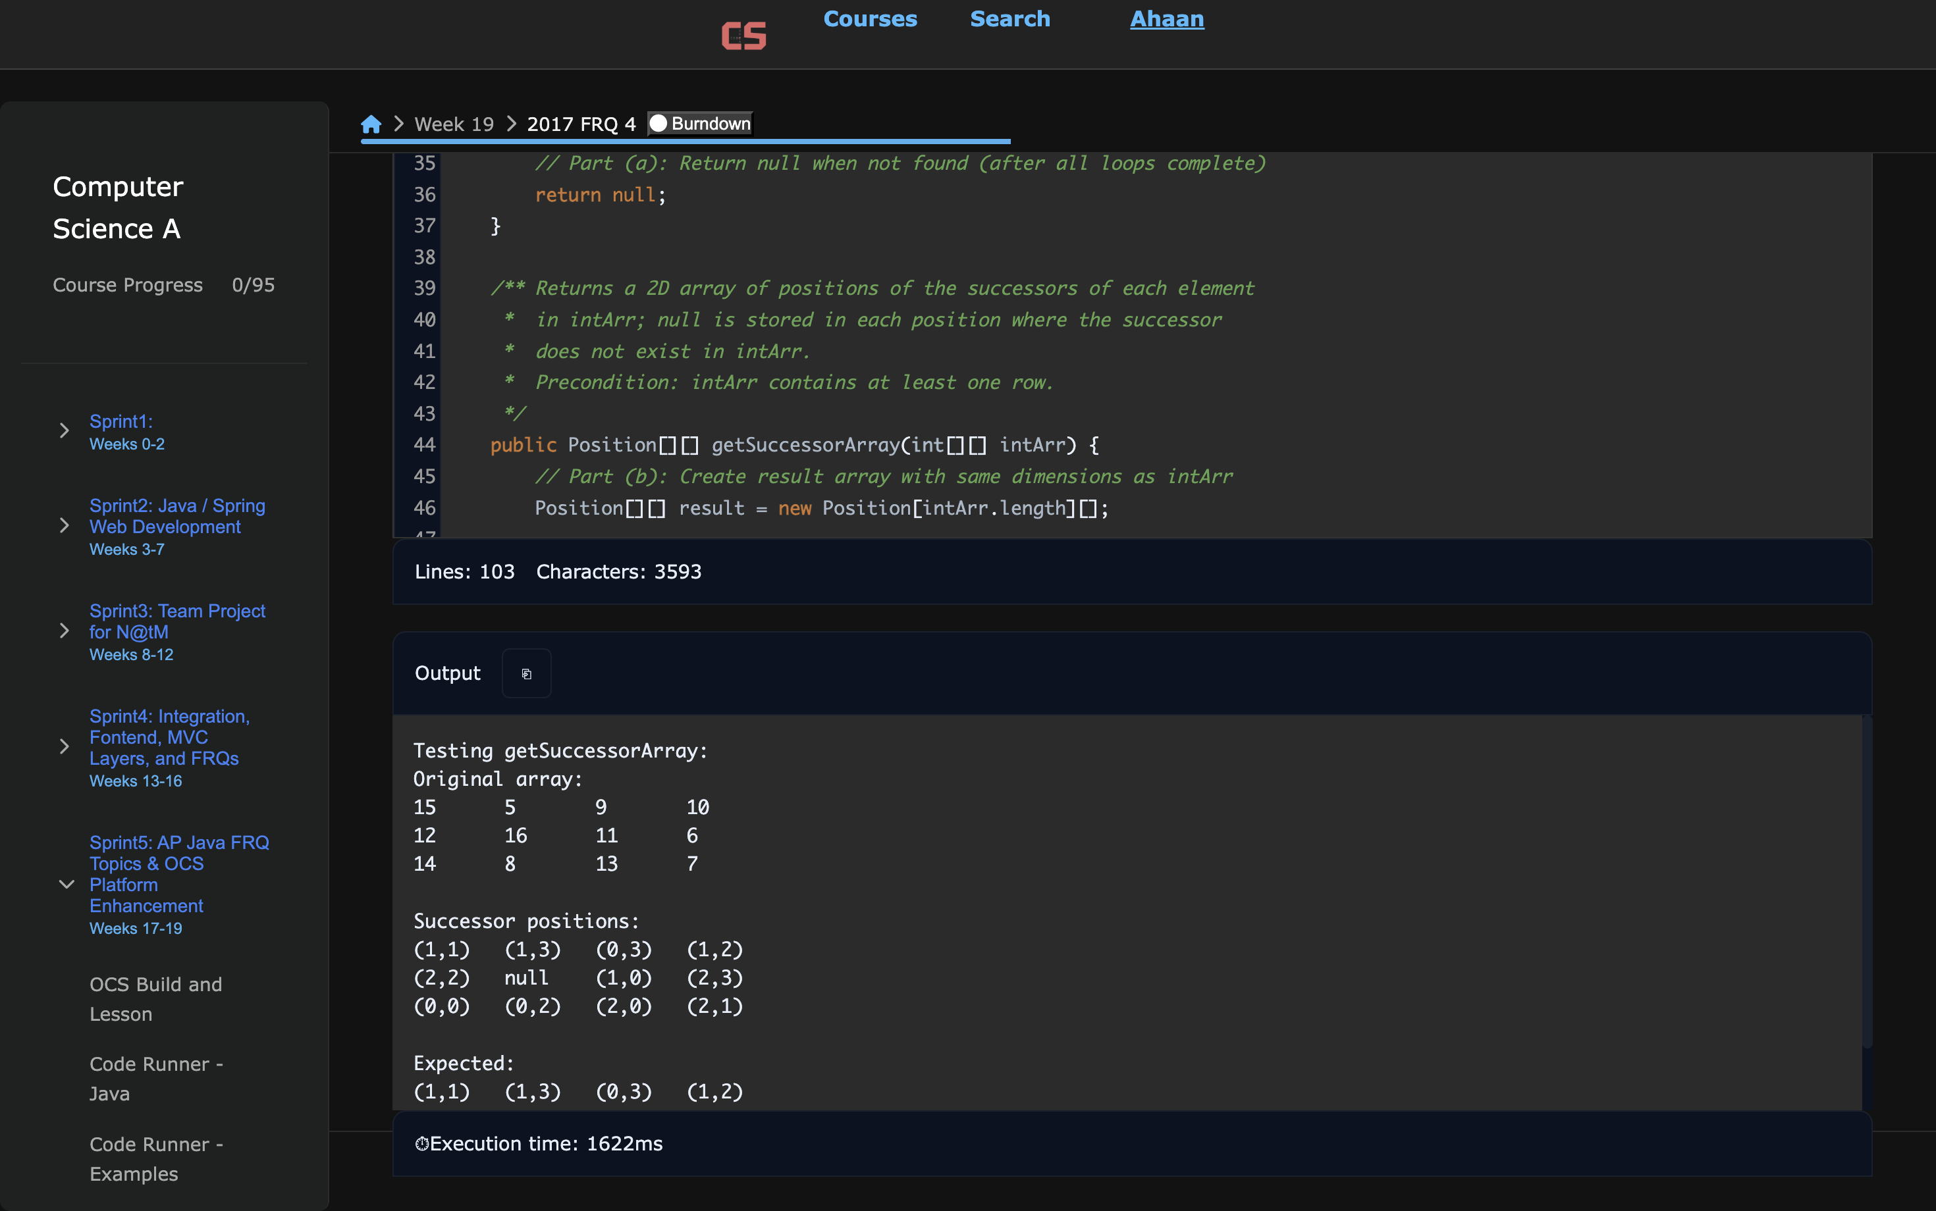Go to Week 19 breadcrumb
Viewport: 1936px width, 1211px height.
(x=454, y=124)
